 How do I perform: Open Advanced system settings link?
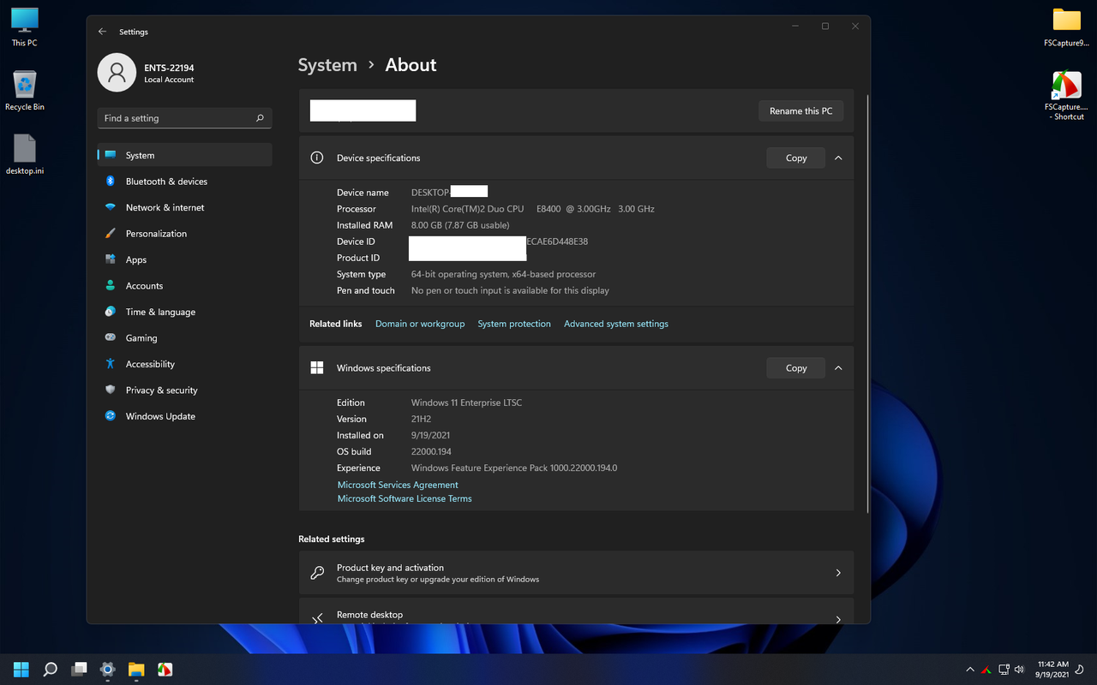[x=616, y=324]
